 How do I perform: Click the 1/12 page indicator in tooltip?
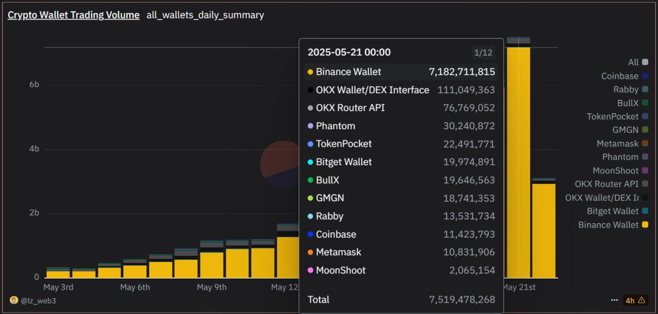[x=483, y=53]
